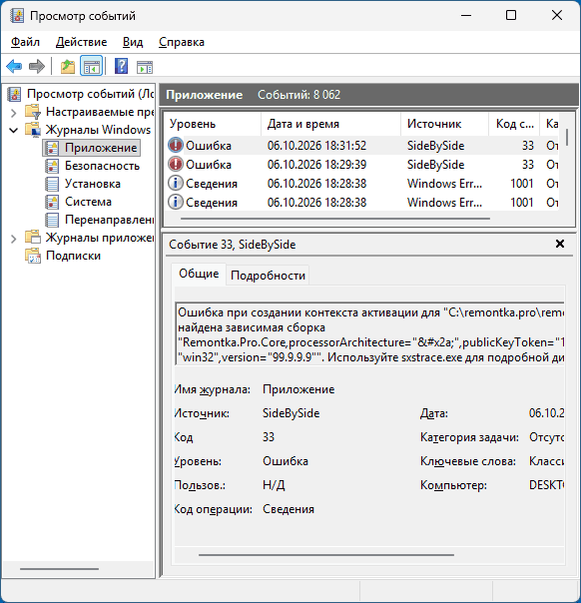Select date 06.10.2026 18:31:52 cell
The height and width of the screenshot is (603, 581).
(316, 146)
